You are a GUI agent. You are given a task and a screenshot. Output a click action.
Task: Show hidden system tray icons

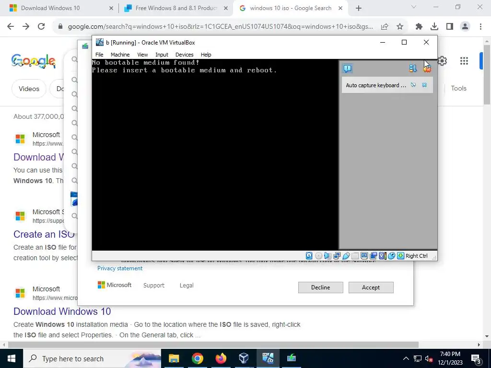click(x=406, y=358)
